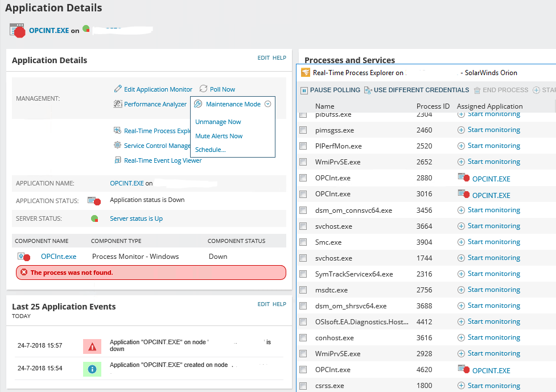Image resolution: width=556 pixels, height=392 pixels.
Task: Open the Performance Analyzer link
Action: click(x=155, y=104)
